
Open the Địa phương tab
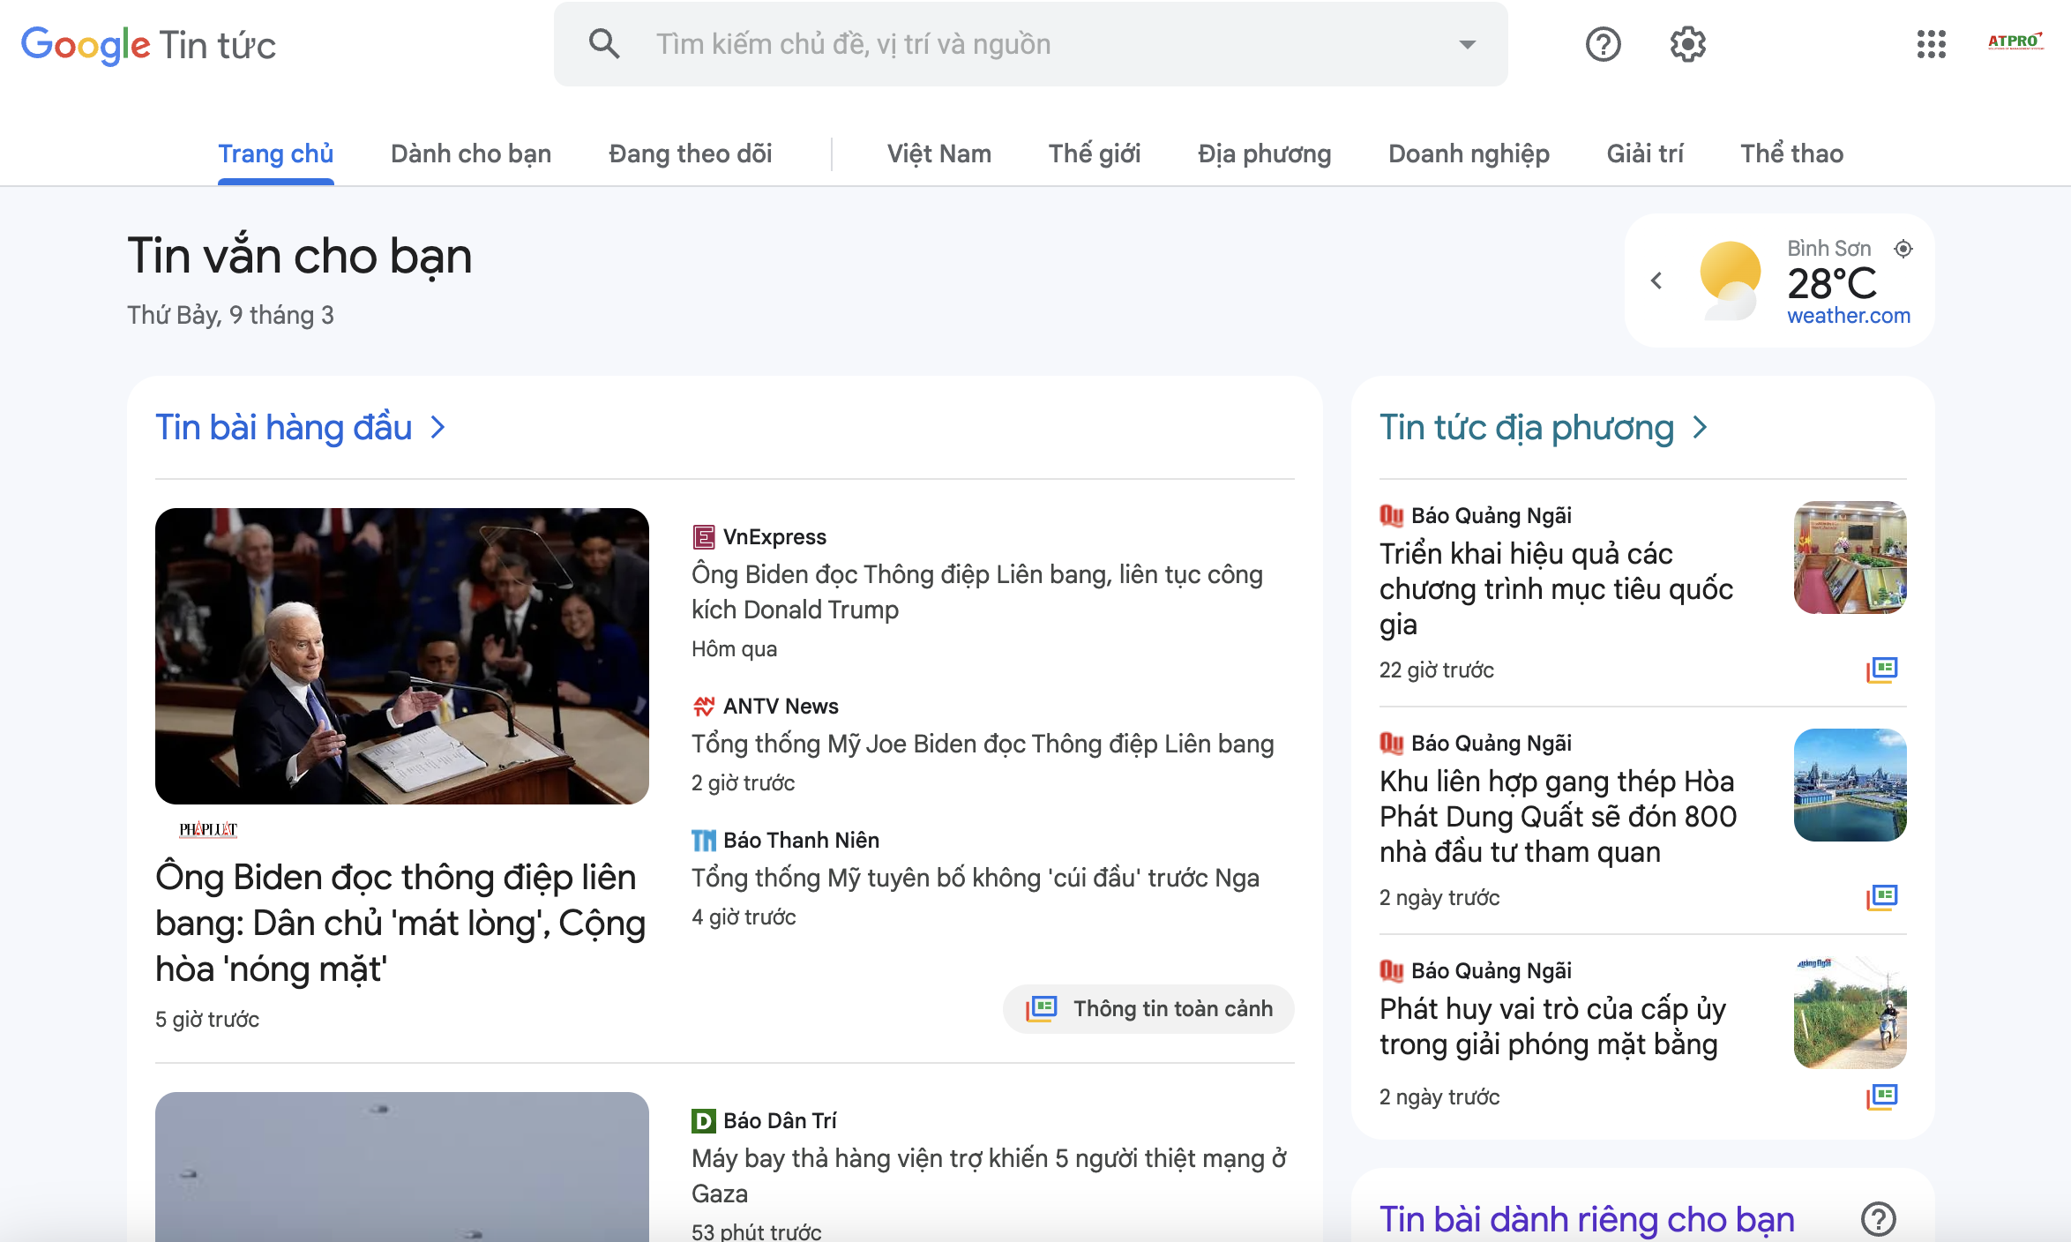[x=1264, y=153]
